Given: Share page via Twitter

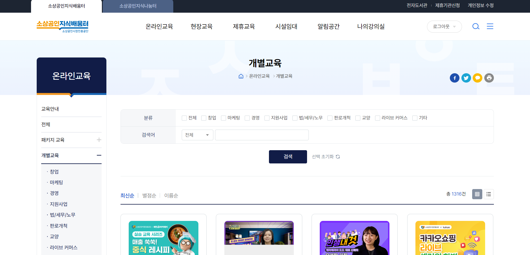Looking at the screenshot, I should tap(466, 78).
